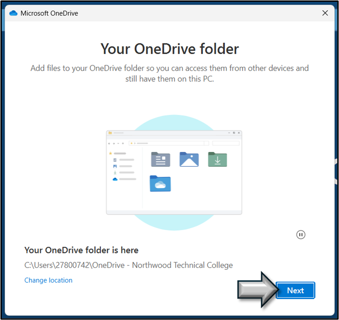Image resolution: width=339 pixels, height=320 pixels.
Task: Open the Change location link
Action: [48, 280]
